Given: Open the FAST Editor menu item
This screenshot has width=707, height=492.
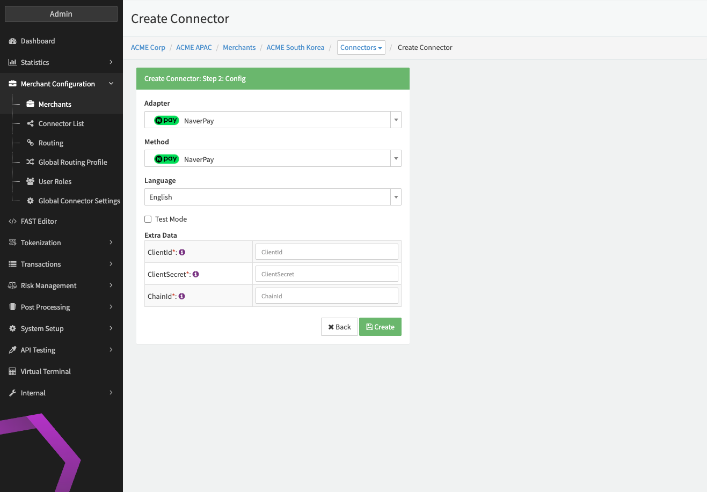Looking at the screenshot, I should pos(39,221).
